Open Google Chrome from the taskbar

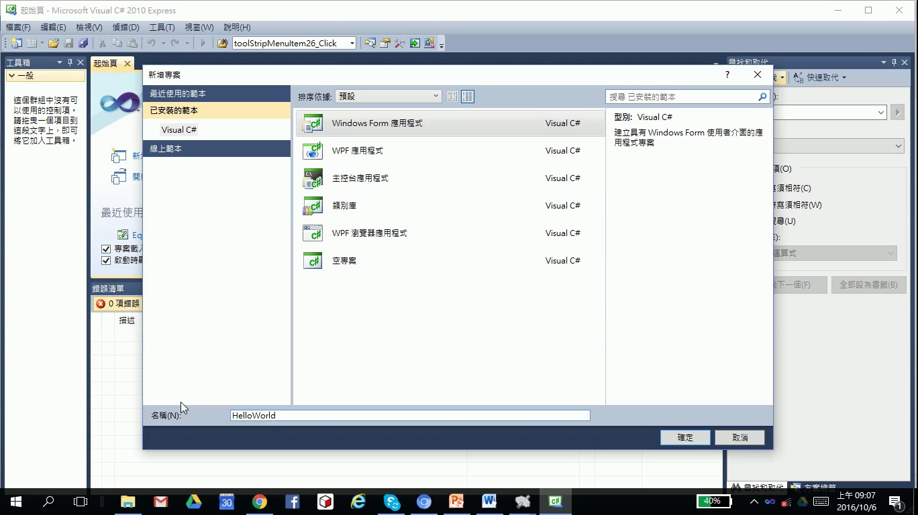[x=260, y=501]
